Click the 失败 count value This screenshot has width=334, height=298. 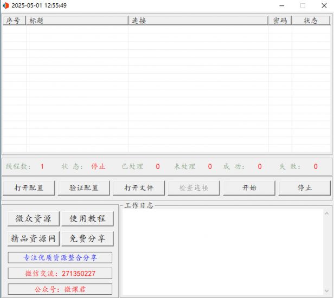click(316, 166)
